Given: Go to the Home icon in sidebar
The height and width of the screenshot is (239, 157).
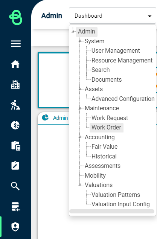Looking at the screenshot, I should click(x=15, y=64).
